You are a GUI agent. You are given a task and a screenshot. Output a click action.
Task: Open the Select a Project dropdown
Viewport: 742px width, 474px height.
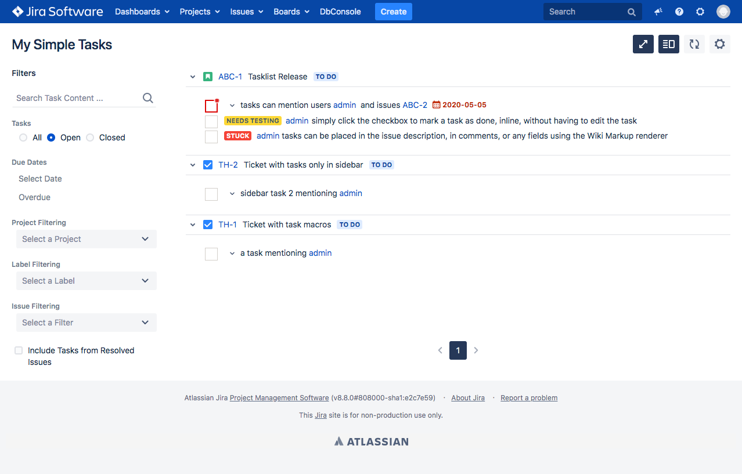tap(87, 239)
